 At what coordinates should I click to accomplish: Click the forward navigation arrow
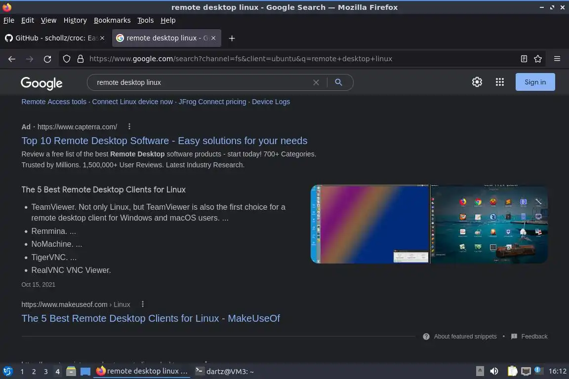tap(30, 59)
